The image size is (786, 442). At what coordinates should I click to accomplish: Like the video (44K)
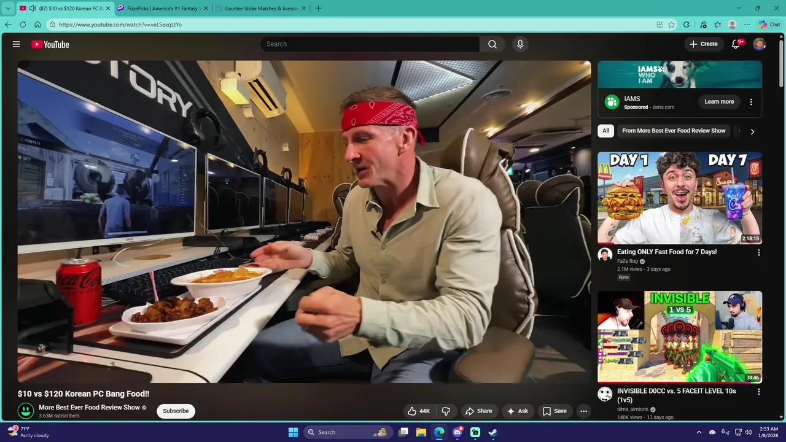tap(419, 411)
